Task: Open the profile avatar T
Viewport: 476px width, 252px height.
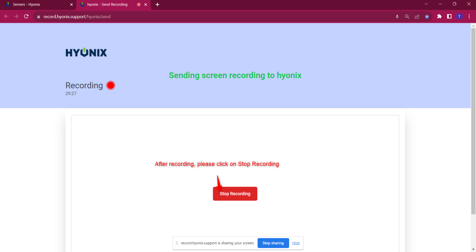Action: coord(459,17)
